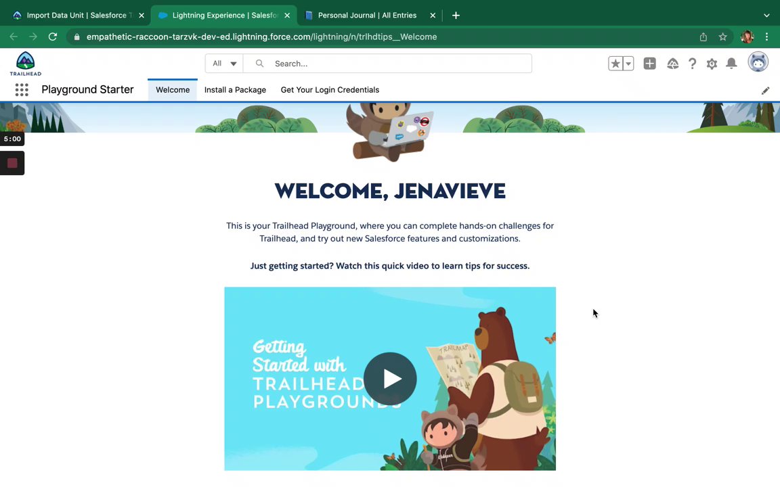The width and height of the screenshot is (780, 487).
Task: Expand the favorites list dropdown arrow
Action: [628, 64]
